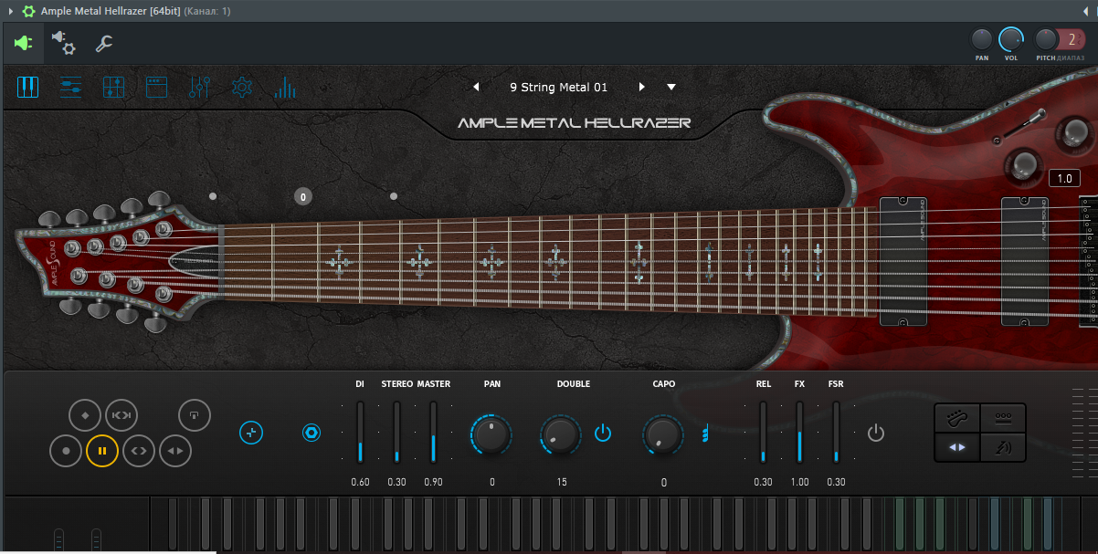This screenshot has width=1098, height=554.
Task: Click the tone value box 1.0
Action: [x=1064, y=179]
